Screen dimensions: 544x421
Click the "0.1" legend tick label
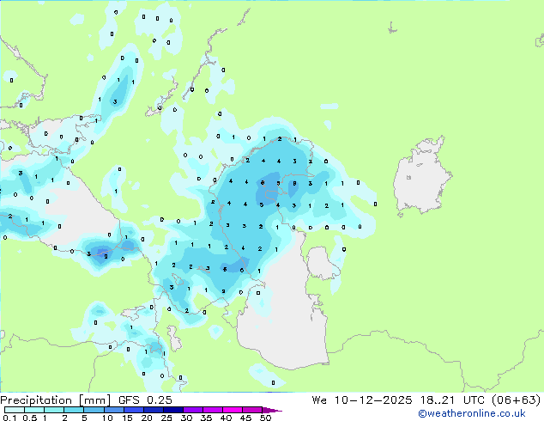pyautogui.click(x=9, y=418)
